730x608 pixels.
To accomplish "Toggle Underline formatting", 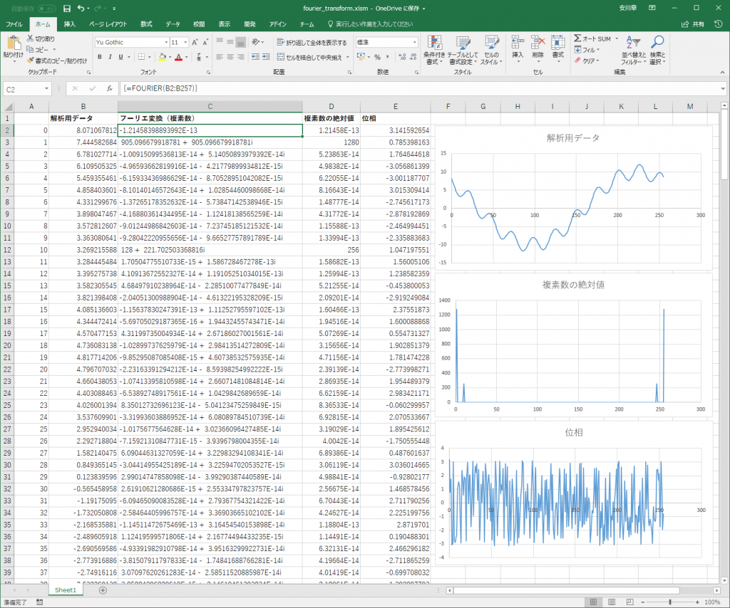I will (120, 57).
